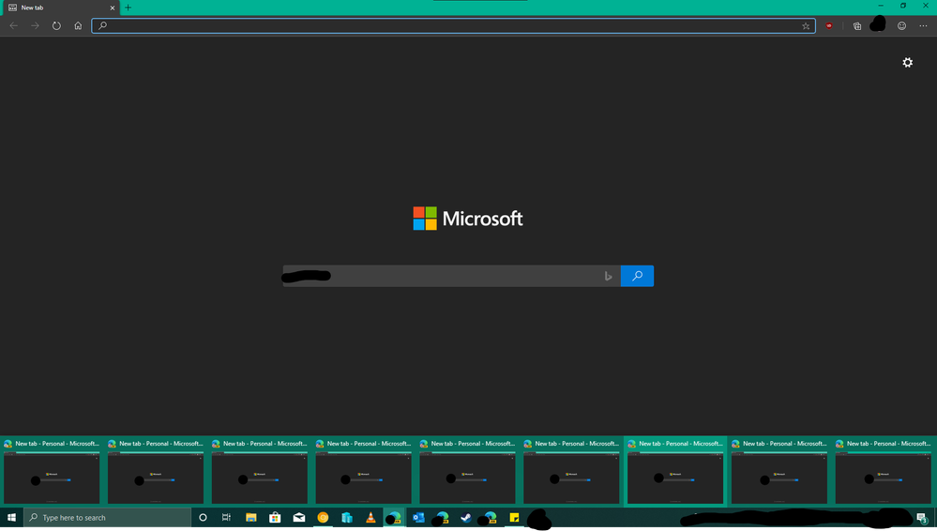
Task: Focus the address bar
Action: tap(453, 25)
